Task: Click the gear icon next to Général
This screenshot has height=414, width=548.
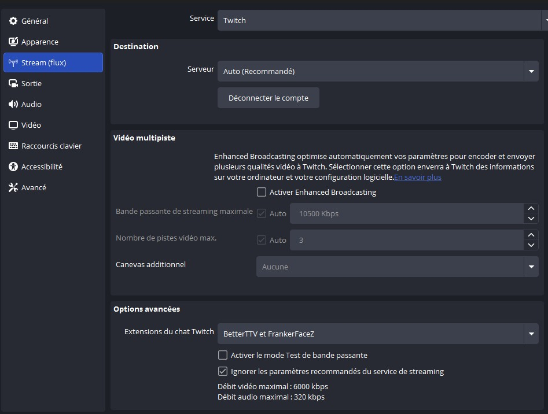Action: pos(13,21)
